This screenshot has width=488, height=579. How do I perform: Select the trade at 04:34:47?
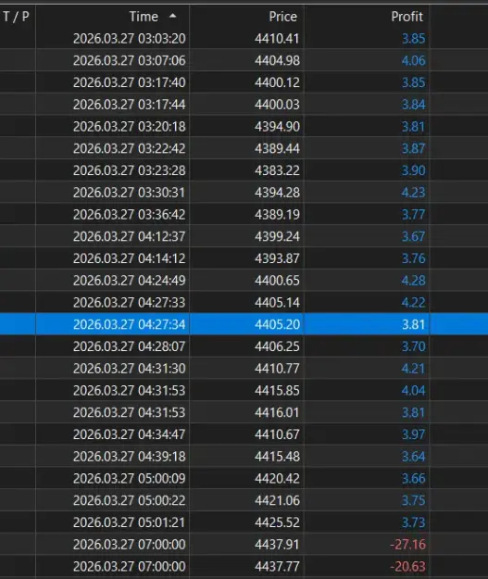(244, 434)
